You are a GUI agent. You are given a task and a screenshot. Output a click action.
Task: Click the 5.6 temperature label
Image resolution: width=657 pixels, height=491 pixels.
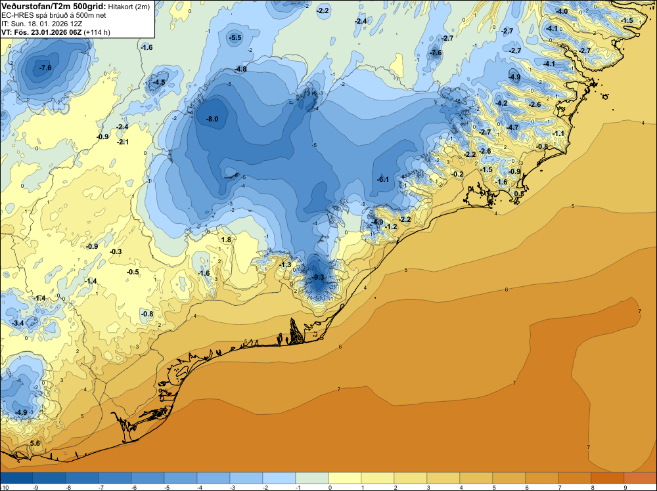pyautogui.click(x=35, y=443)
